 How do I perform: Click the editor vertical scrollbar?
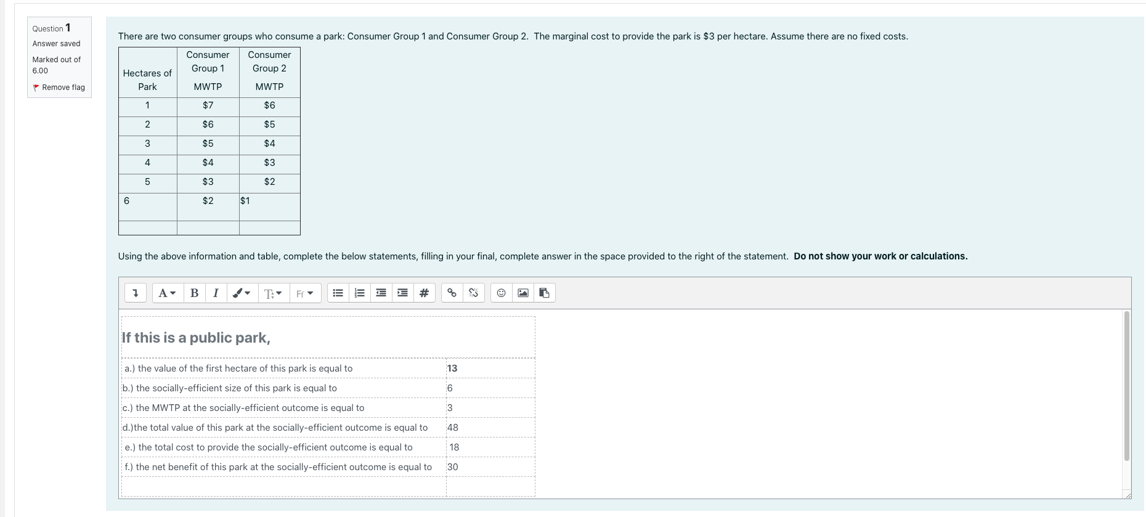point(1127,386)
